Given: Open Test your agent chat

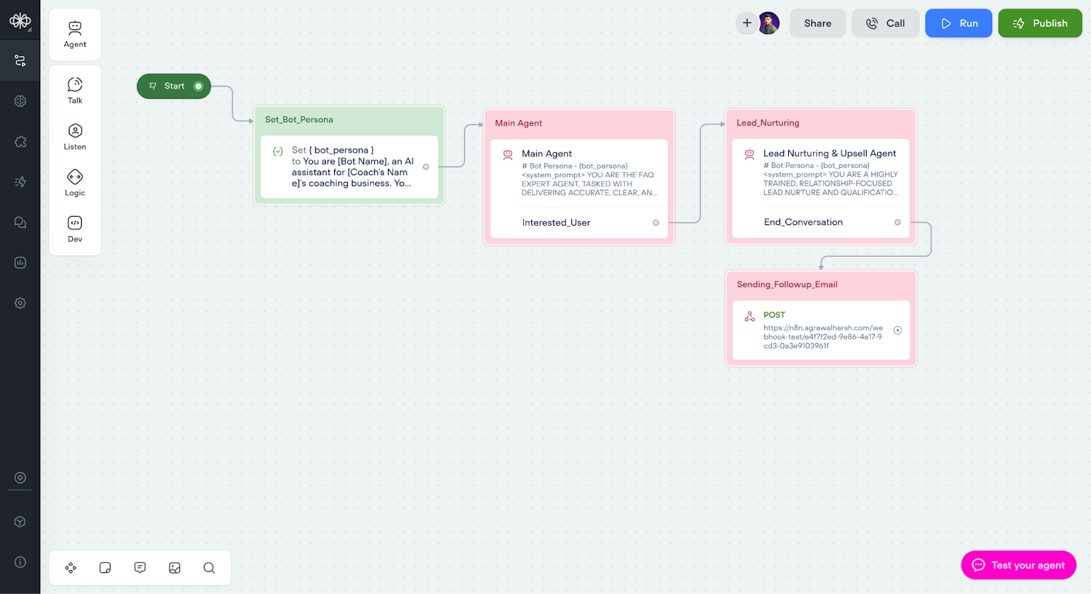Looking at the screenshot, I should tap(1019, 565).
